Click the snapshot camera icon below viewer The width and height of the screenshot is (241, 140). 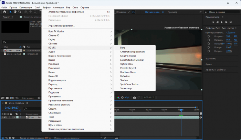pyautogui.click(x=135, y=98)
